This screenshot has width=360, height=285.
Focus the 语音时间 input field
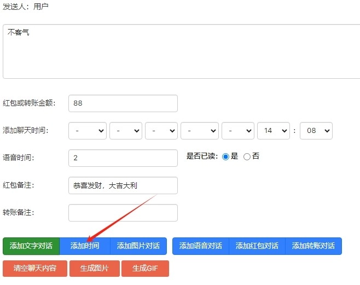coord(123,158)
